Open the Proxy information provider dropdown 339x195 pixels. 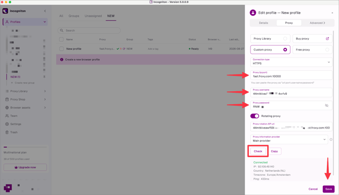(289, 139)
